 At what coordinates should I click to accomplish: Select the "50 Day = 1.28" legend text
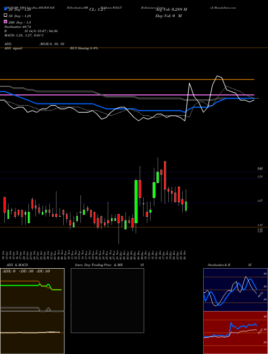20,16
